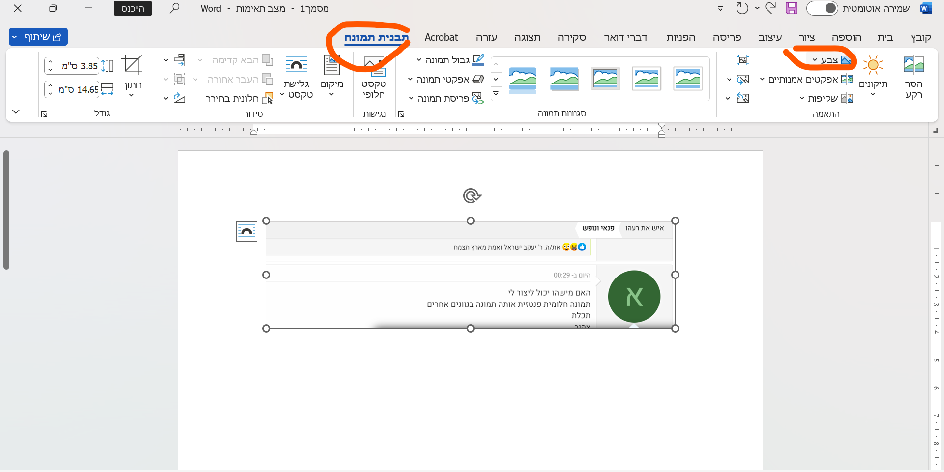944x472 pixels.
Task: Open Customize Quick Access Toolbar dropdown
Action: pos(720,8)
